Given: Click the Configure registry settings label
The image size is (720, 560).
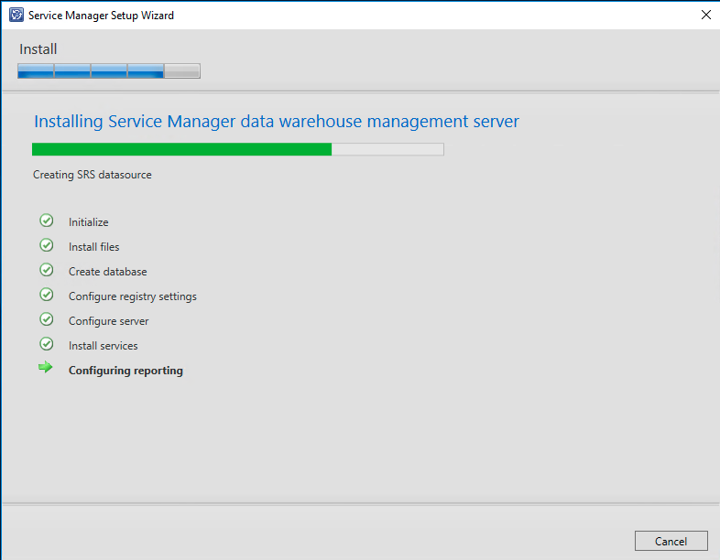Looking at the screenshot, I should point(132,296).
